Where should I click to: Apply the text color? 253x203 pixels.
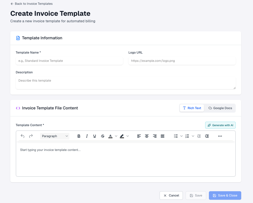coord(110,136)
